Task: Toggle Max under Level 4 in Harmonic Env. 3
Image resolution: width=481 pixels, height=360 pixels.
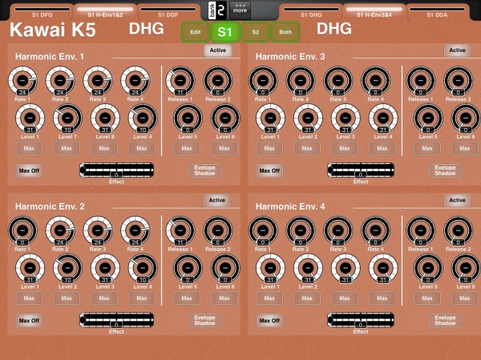Action: coord(382,149)
